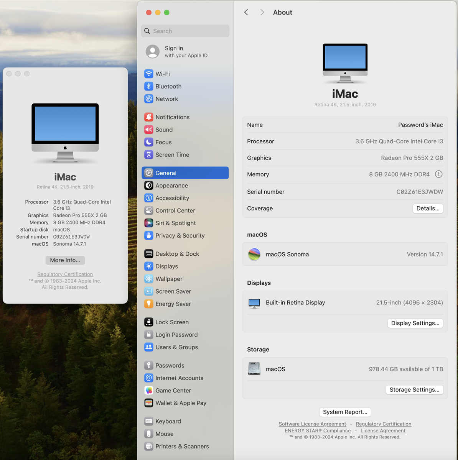Image resolution: width=458 pixels, height=460 pixels.
Task: Select the Passwords key icon
Action: (149, 365)
